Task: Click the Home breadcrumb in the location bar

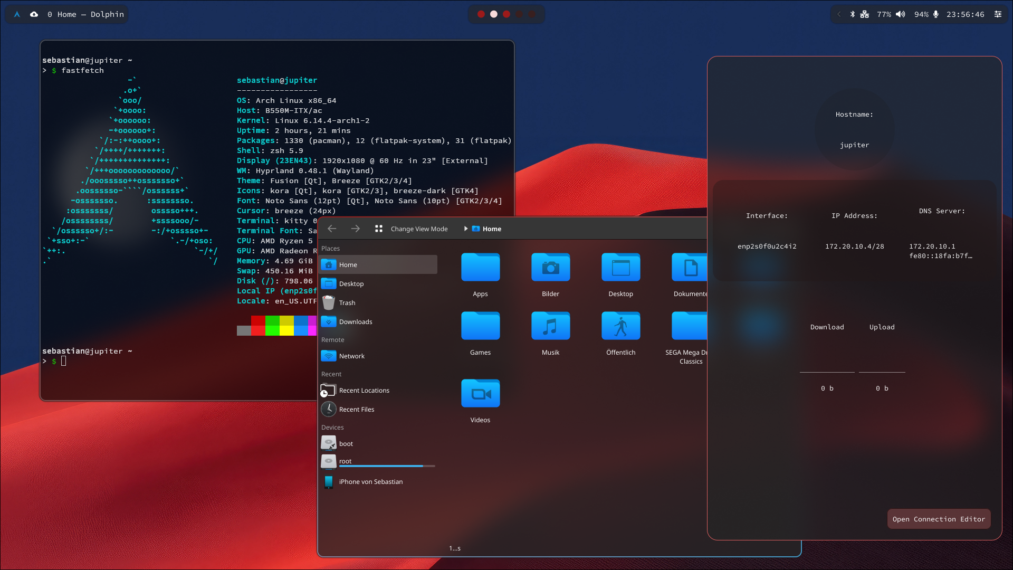Action: pyautogui.click(x=491, y=229)
